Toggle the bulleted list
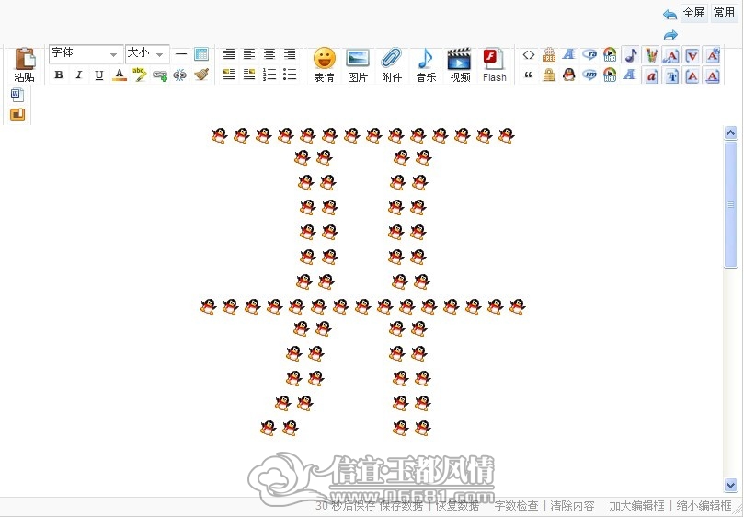The height and width of the screenshot is (517, 744). point(290,75)
